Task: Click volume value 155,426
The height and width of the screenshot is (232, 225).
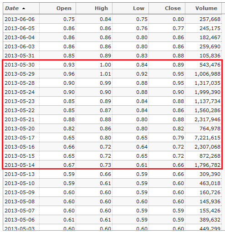Action: (210, 211)
